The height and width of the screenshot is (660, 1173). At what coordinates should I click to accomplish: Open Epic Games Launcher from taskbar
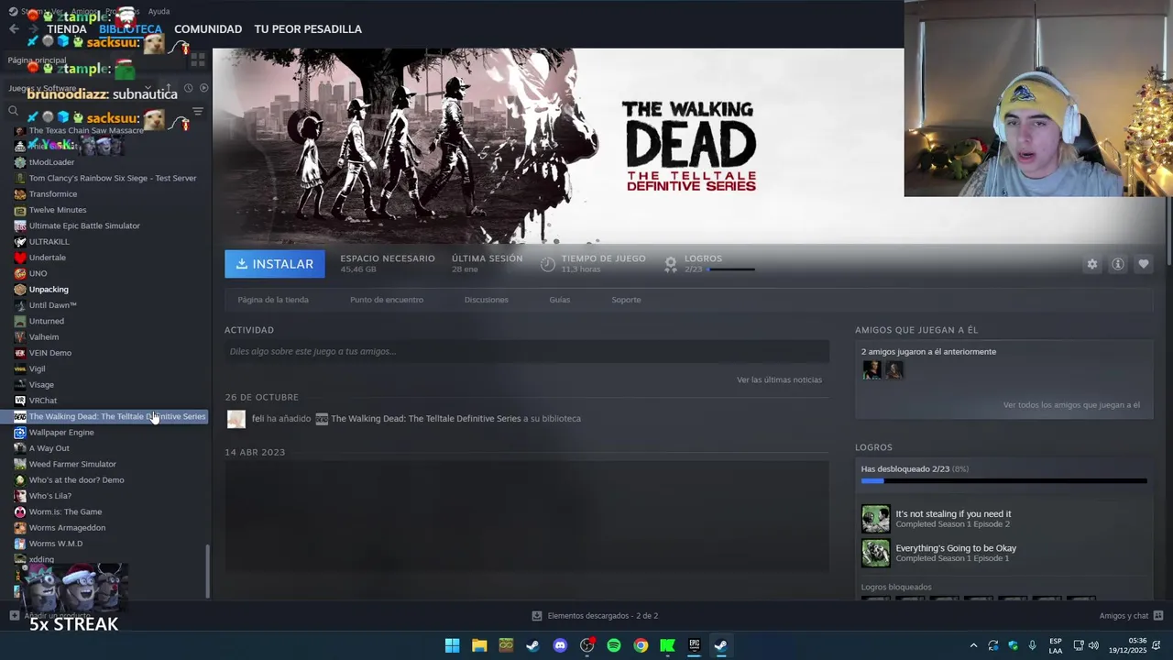(x=695, y=645)
